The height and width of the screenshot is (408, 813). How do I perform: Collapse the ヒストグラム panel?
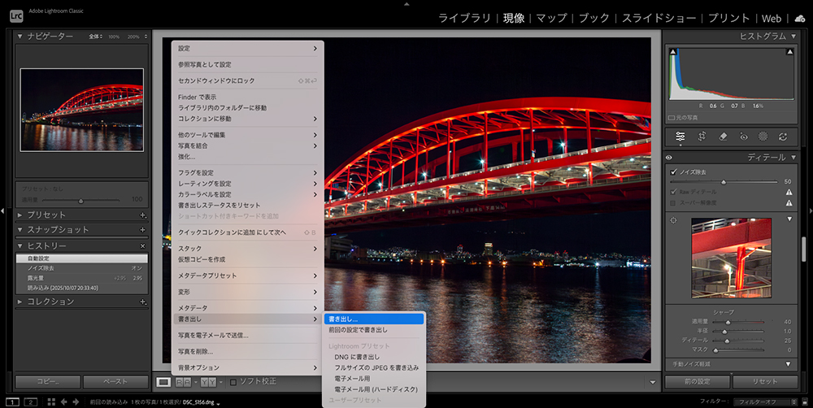tap(792, 37)
